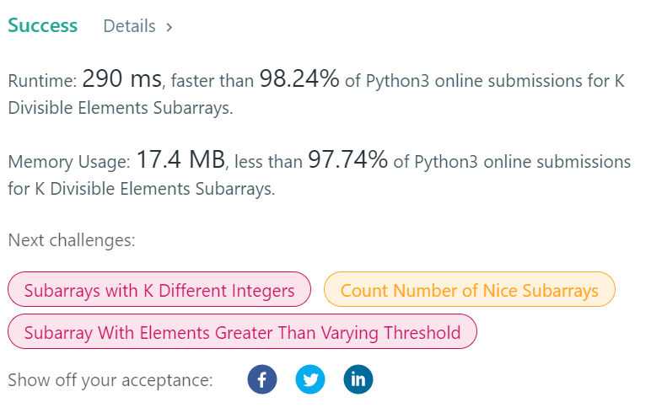Click the green Success status label
The image size is (651, 408).
43,26
